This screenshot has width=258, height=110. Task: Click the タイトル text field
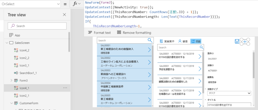(x=229, y=105)
